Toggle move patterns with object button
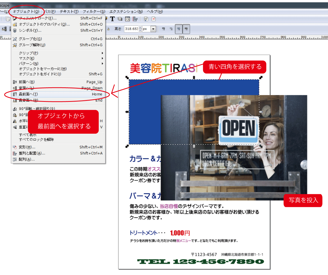Viewport: 328px width, 275px height. (186, 29)
